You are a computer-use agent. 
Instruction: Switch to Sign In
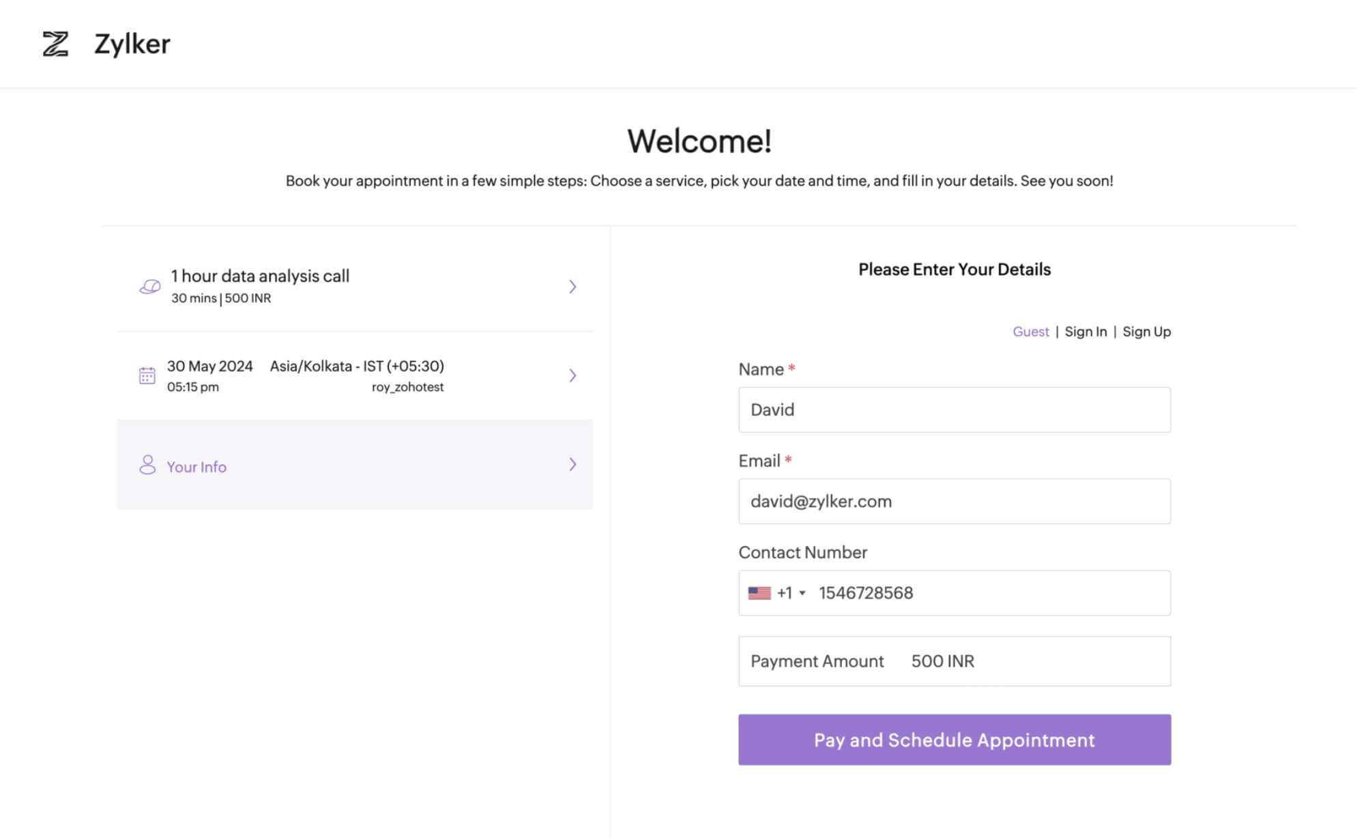(x=1085, y=332)
